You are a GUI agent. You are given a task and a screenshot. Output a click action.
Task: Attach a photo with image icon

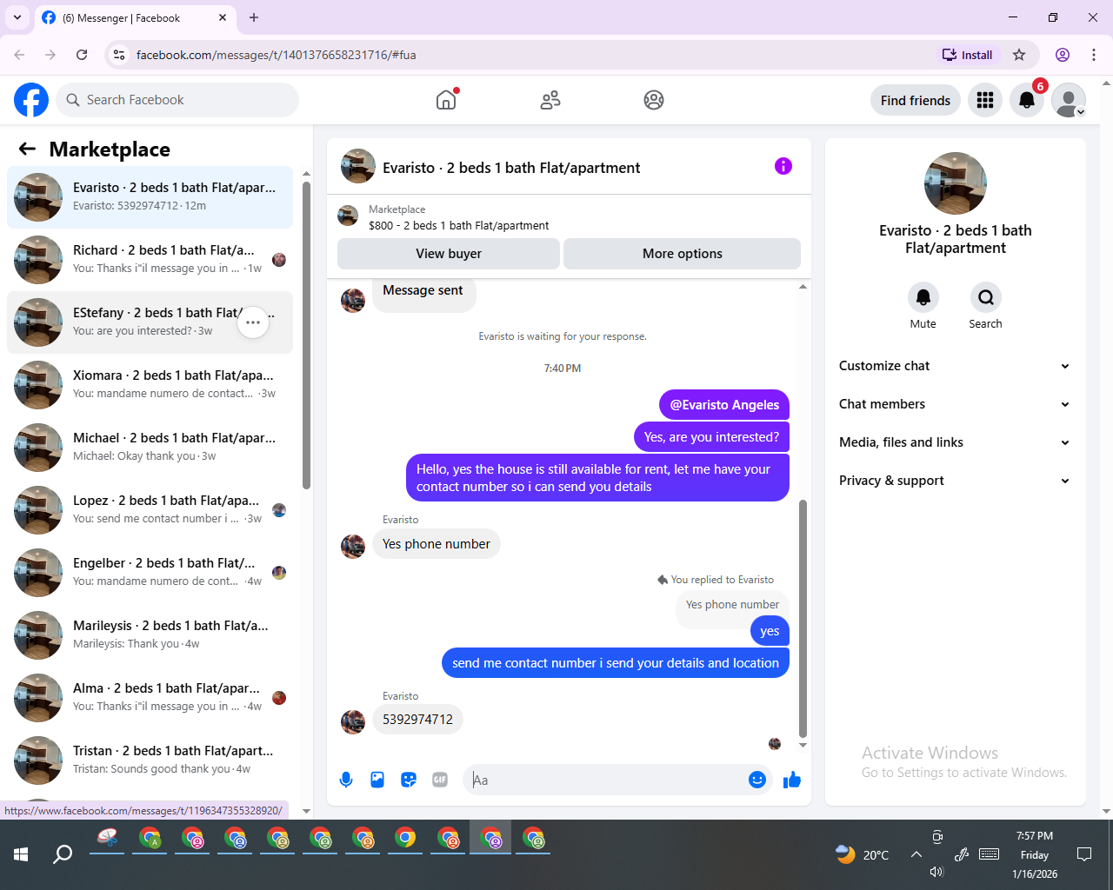377,780
